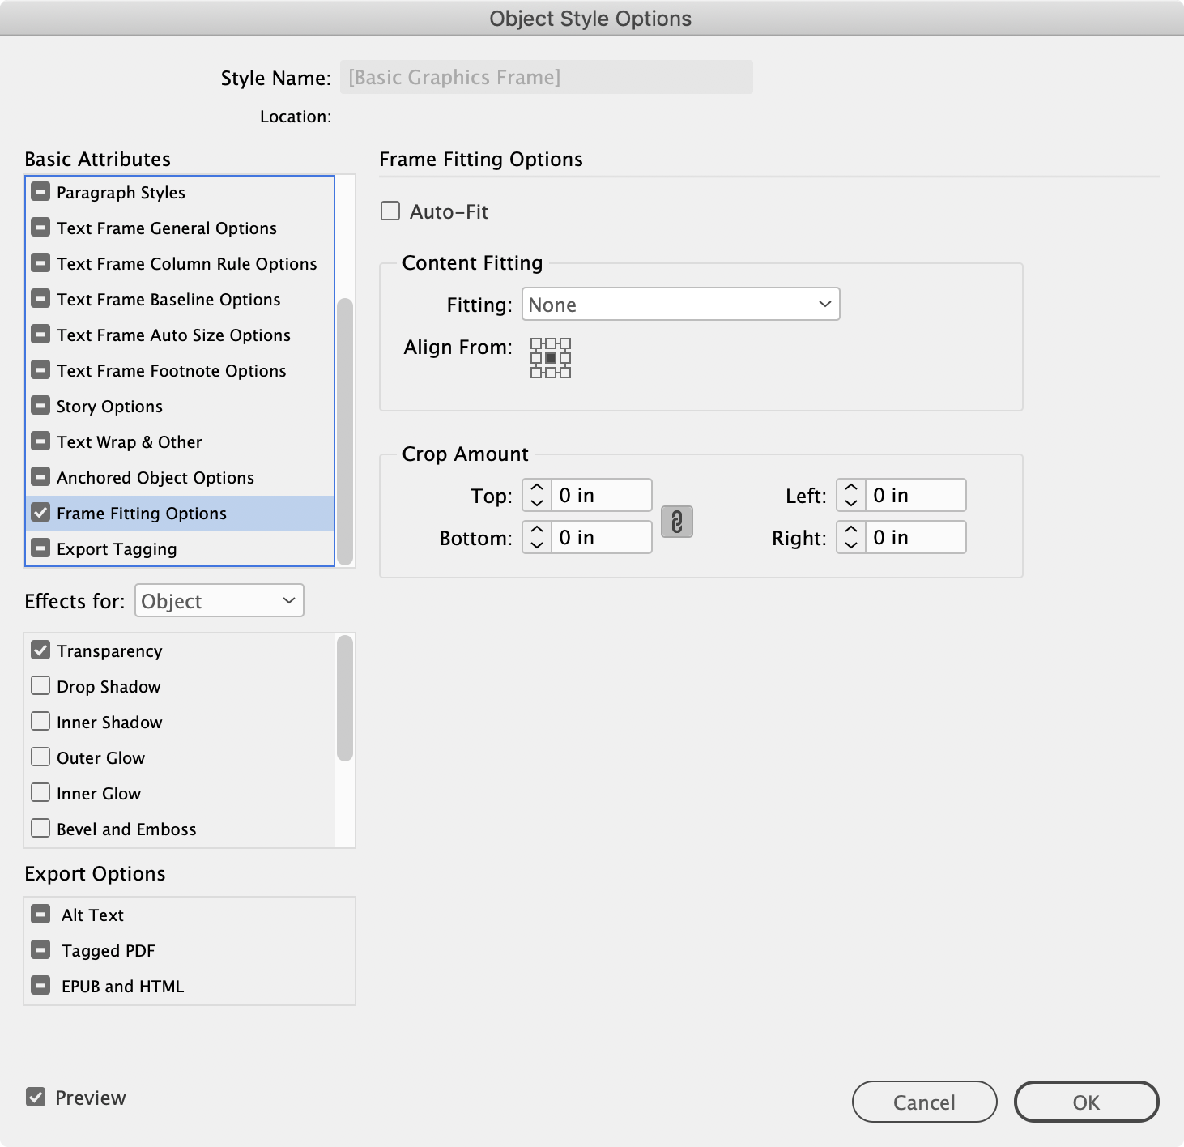Select Story Options in Basic Attributes
Viewport: 1184px width, 1147px height.
(x=180, y=407)
